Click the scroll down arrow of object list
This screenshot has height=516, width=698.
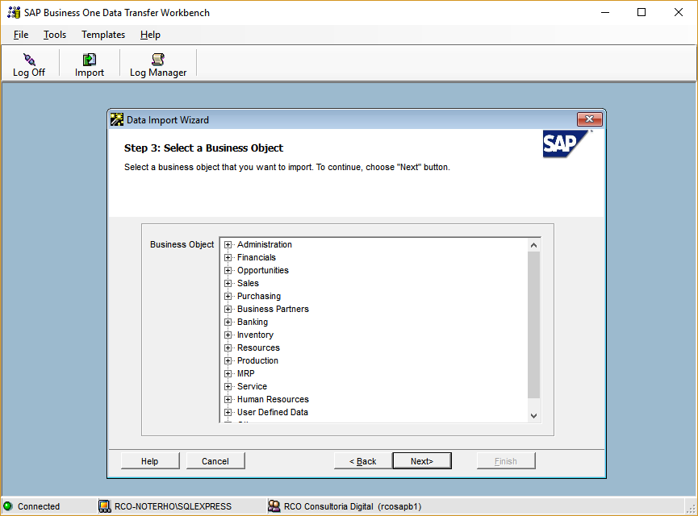point(533,416)
